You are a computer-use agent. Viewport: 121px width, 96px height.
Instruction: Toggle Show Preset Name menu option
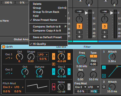point(48,20)
